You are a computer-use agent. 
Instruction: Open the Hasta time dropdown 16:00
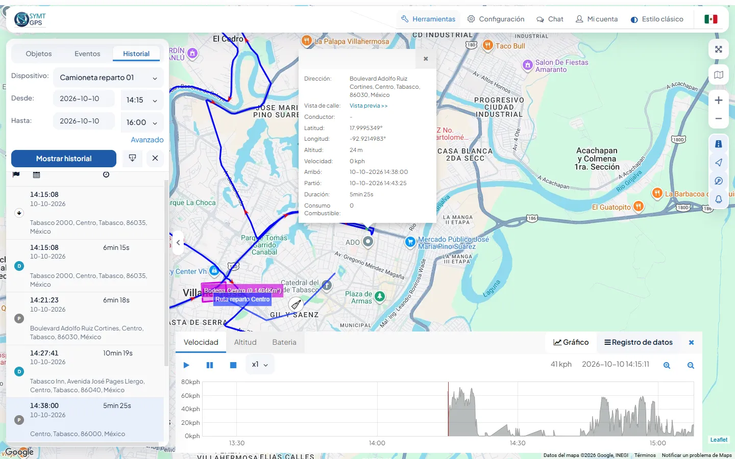tap(142, 122)
